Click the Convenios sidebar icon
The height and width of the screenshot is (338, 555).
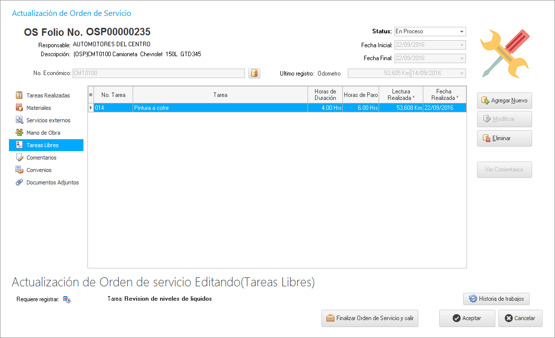tap(19, 169)
